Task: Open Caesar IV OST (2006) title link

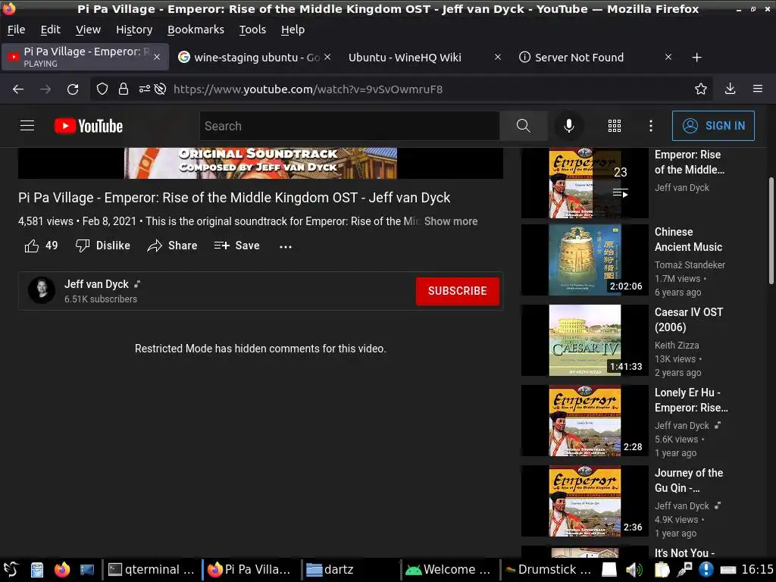Action: click(x=689, y=320)
